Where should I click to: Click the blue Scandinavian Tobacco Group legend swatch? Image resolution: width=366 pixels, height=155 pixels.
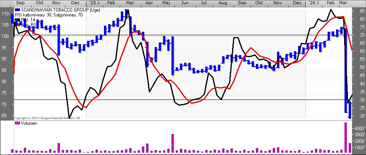point(18,10)
